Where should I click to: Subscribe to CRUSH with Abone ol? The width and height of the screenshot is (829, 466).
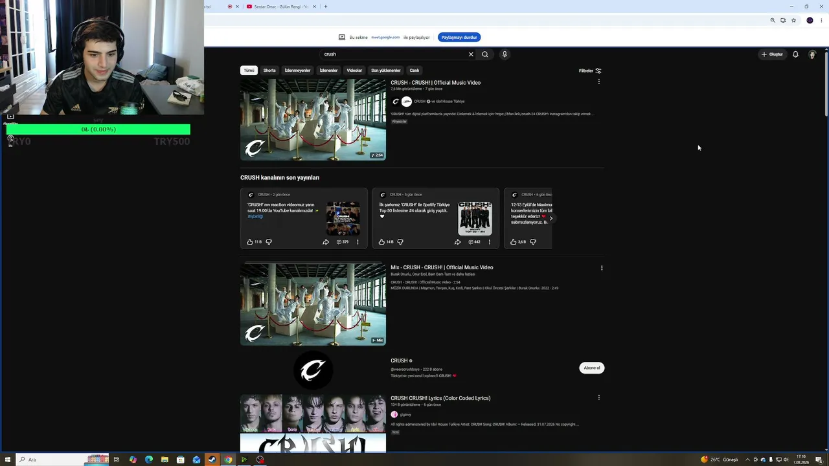592,368
